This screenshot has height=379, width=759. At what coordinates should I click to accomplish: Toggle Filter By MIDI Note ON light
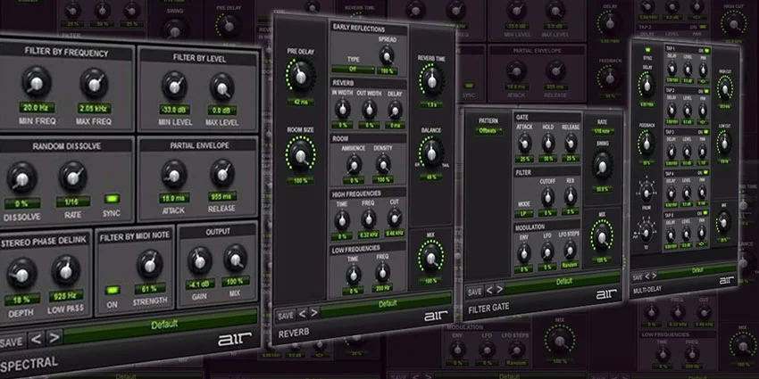(113, 290)
